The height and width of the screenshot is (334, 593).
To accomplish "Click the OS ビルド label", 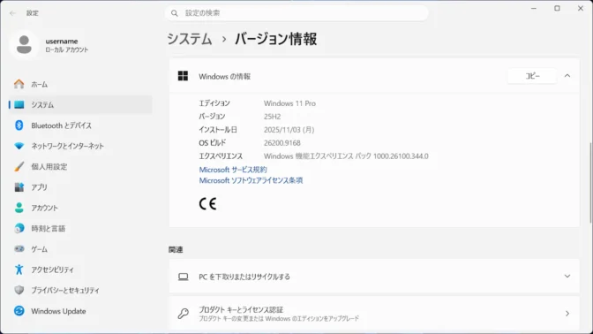I will 213,143.
